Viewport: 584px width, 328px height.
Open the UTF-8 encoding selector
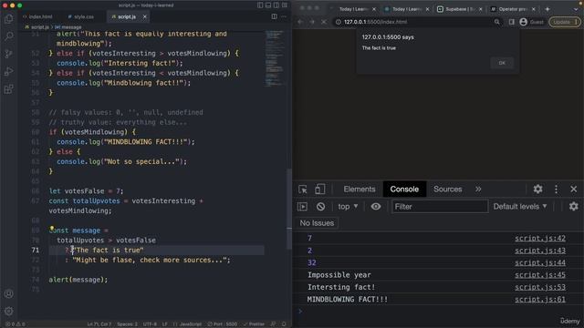click(150, 324)
